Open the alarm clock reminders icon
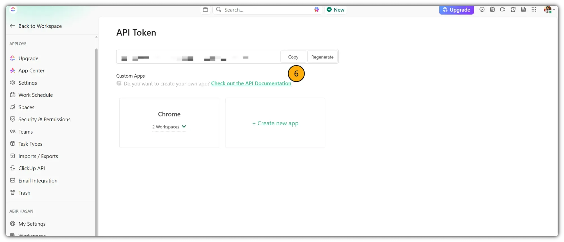Screen dimensions: 564x242 pyautogui.click(x=513, y=10)
